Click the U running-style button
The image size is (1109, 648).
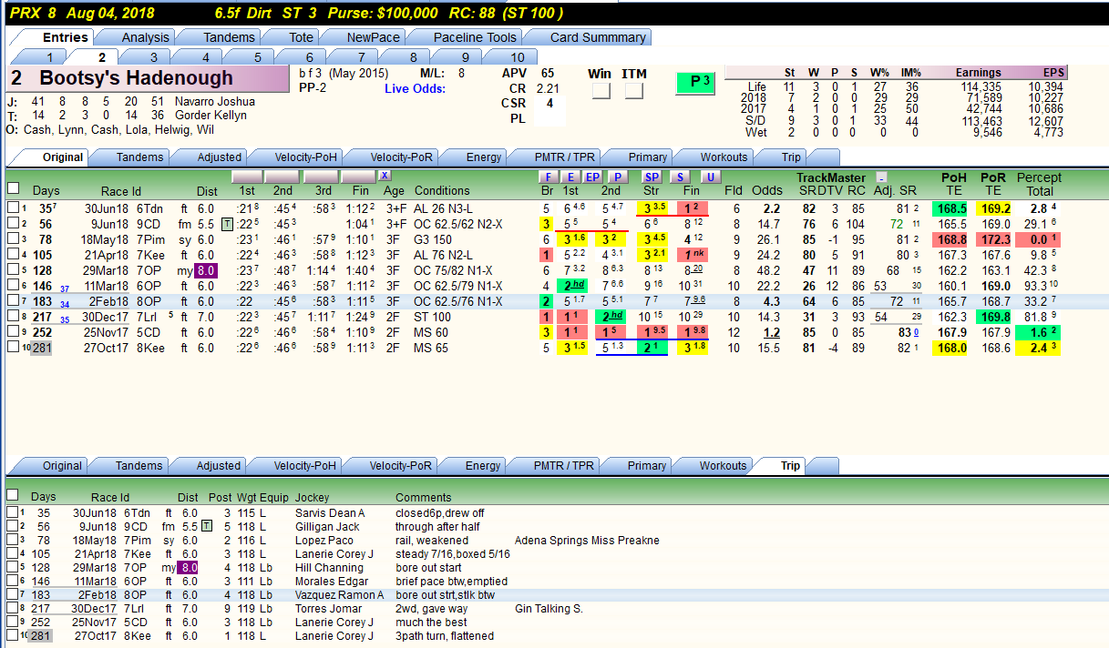[710, 177]
